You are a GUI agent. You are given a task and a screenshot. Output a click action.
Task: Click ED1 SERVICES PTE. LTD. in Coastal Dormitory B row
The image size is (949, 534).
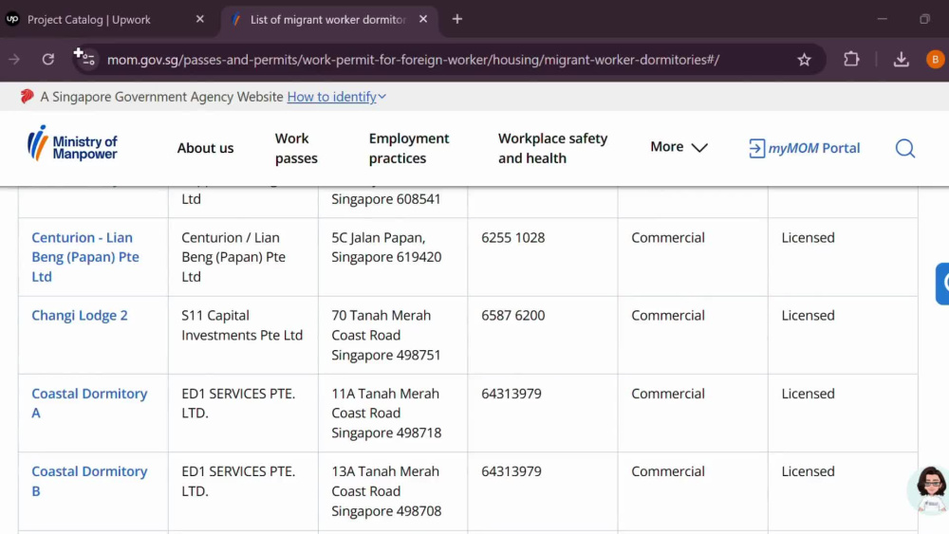coord(238,482)
